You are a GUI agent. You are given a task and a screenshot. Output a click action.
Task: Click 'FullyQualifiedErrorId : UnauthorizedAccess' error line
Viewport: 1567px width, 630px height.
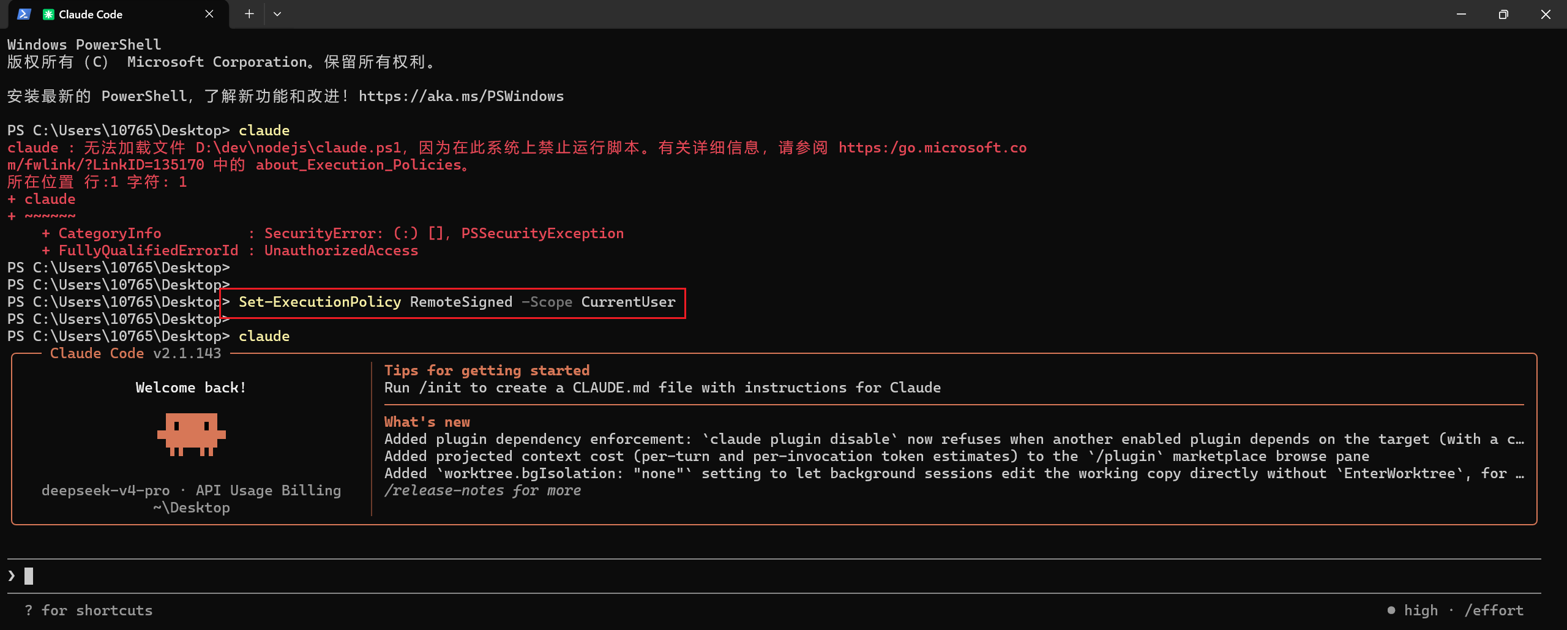(230, 250)
